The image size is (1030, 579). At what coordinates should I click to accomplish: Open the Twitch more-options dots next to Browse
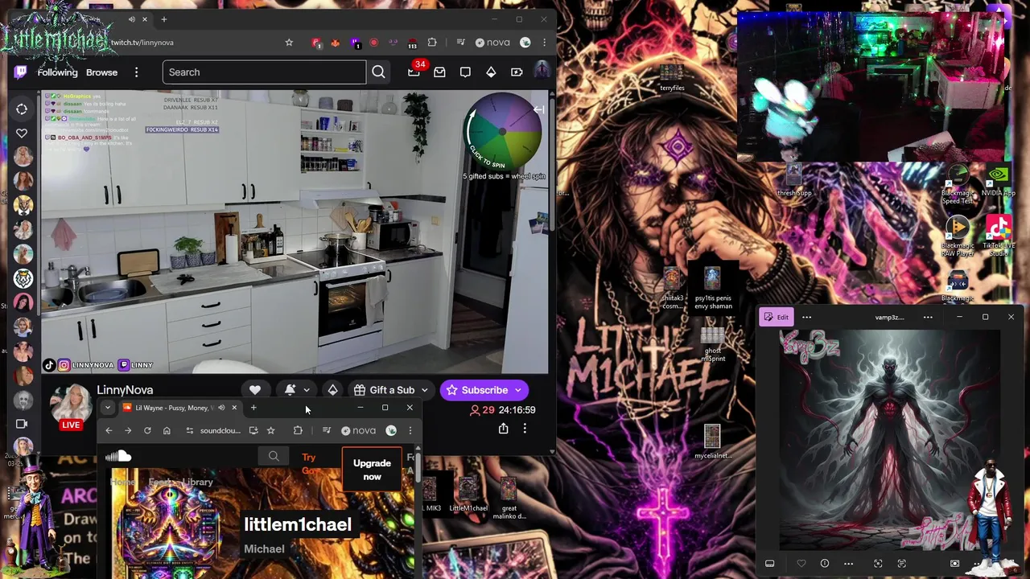[x=136, y=72]
